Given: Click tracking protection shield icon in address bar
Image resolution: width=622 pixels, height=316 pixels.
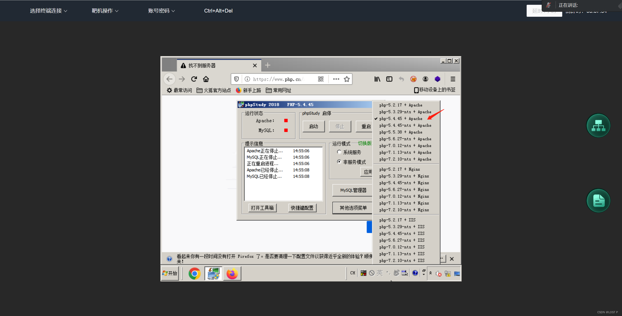Looking at the screenshot, I should pos(236,79).
